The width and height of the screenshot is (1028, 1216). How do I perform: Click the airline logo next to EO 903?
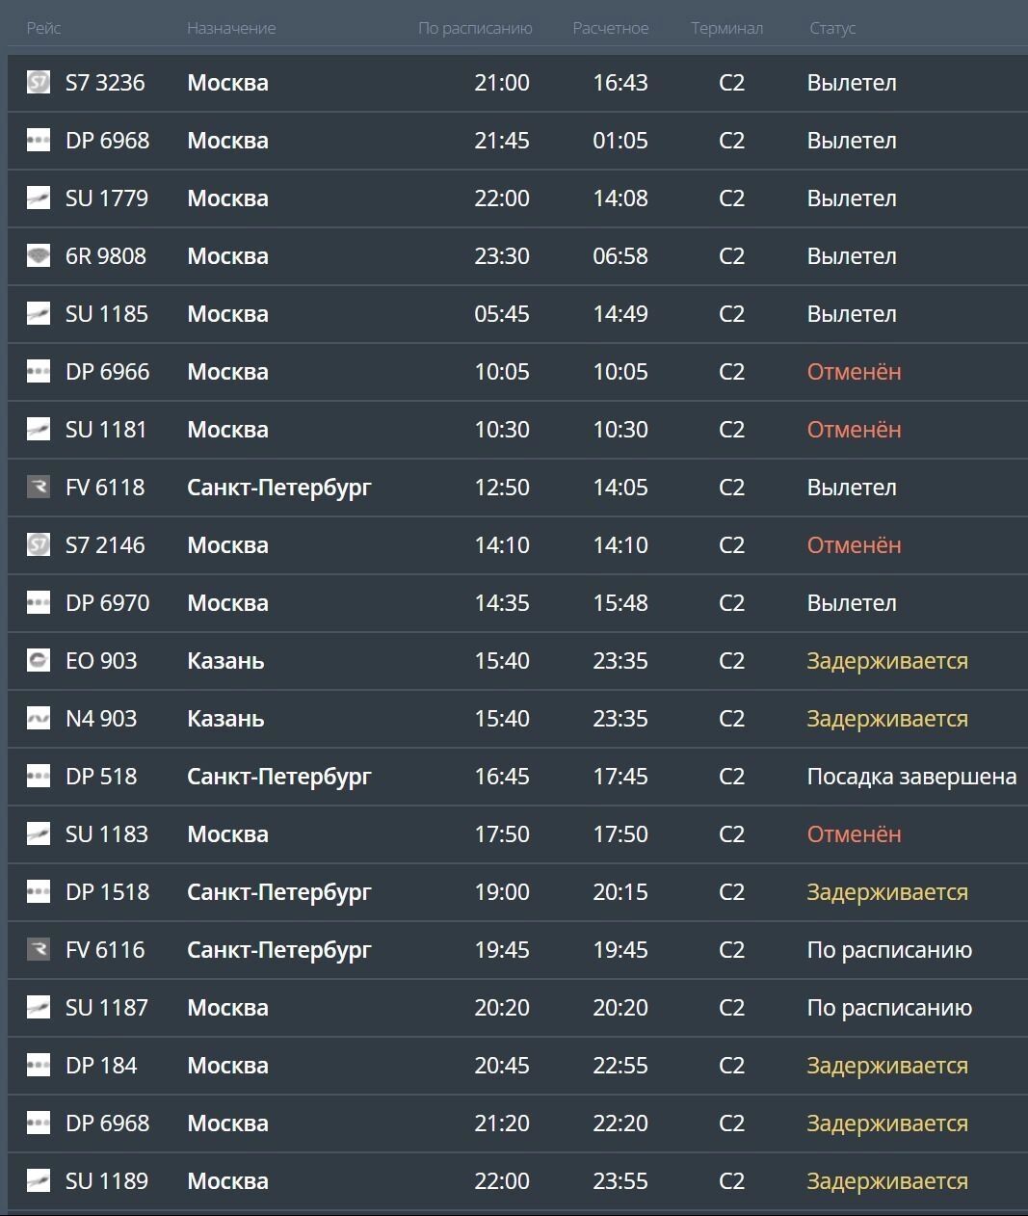(x=38, y=661)
